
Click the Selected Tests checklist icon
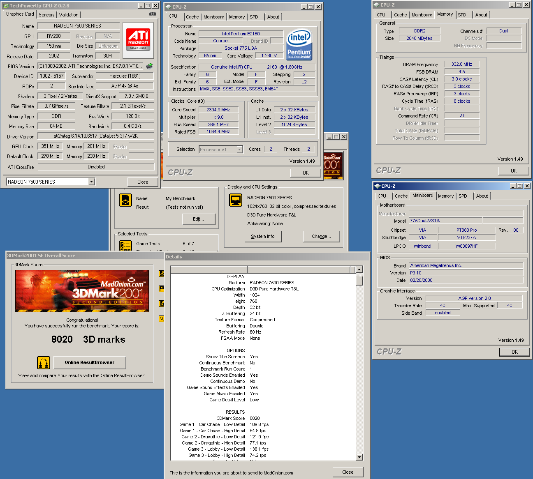(125, 246)
